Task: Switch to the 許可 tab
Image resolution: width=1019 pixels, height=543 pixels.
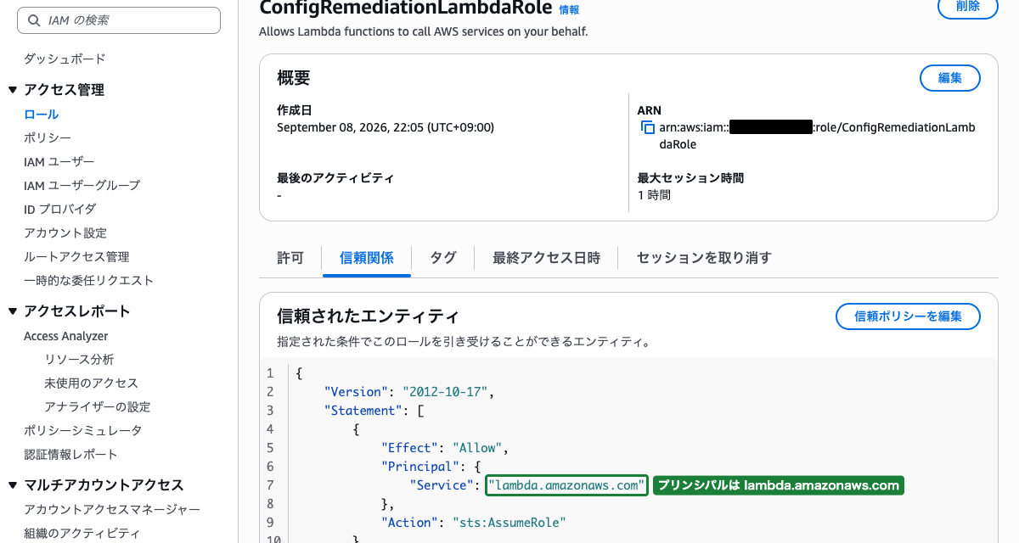Action: click(290, 258)
